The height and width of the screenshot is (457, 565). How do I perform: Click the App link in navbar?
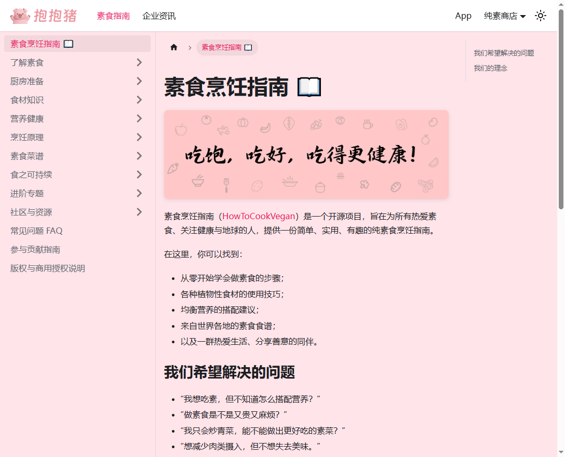(x=463, y=16)
